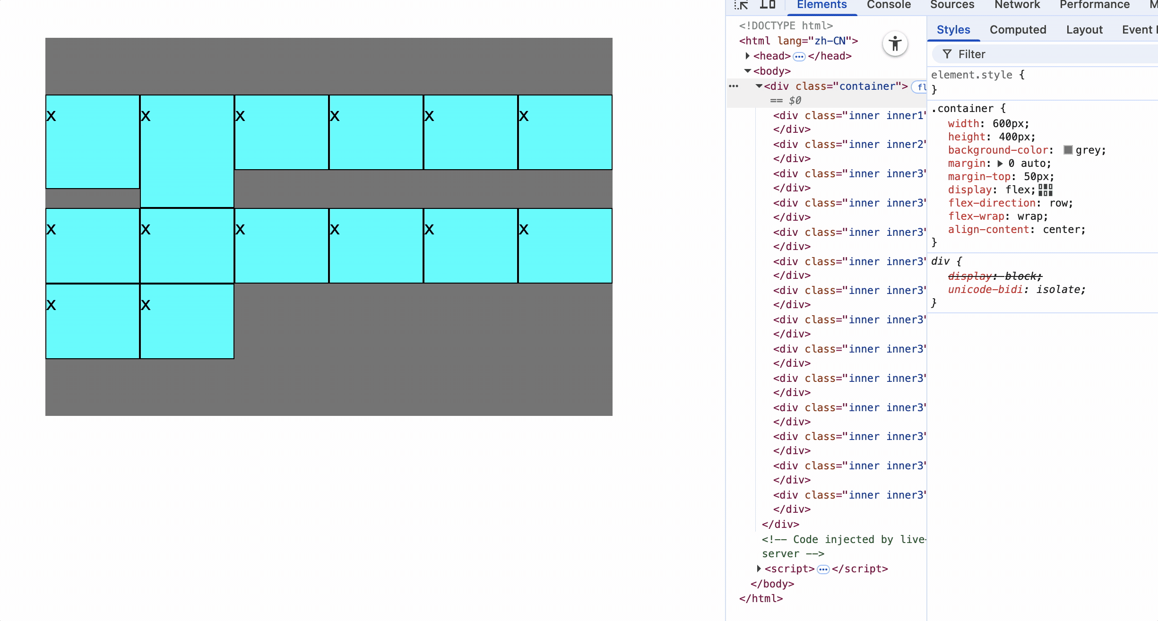Viewport: 1158px width, 621px height.
Task: Click the filter funnel icon
Action: pyautogui.click(x=947, y=54)
